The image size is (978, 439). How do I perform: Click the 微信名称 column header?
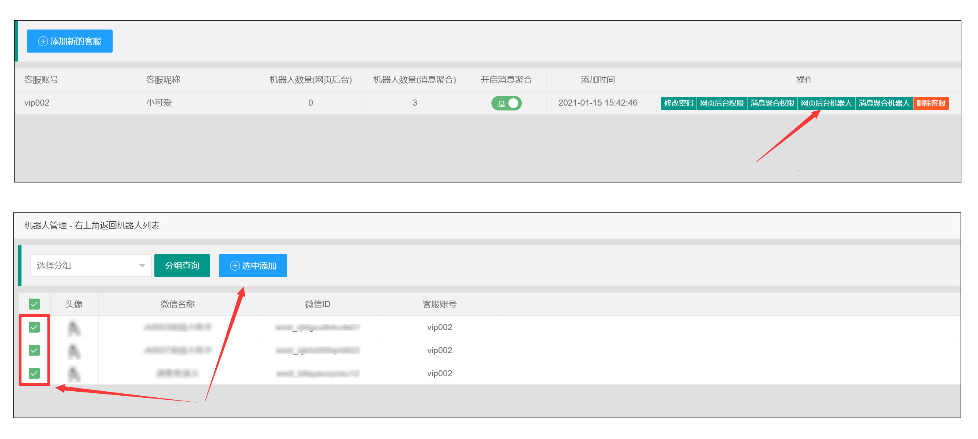tap(177, 304)
